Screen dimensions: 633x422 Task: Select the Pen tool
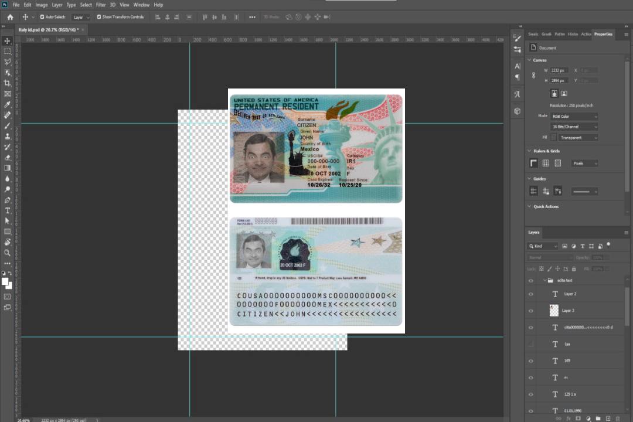click(x=7, y=200)
